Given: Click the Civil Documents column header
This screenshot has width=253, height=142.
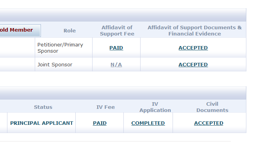Looking at the screenshot, I should coord(212,107).
